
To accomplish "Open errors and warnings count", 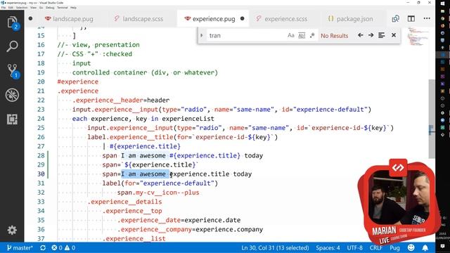I will coord(63,247).
